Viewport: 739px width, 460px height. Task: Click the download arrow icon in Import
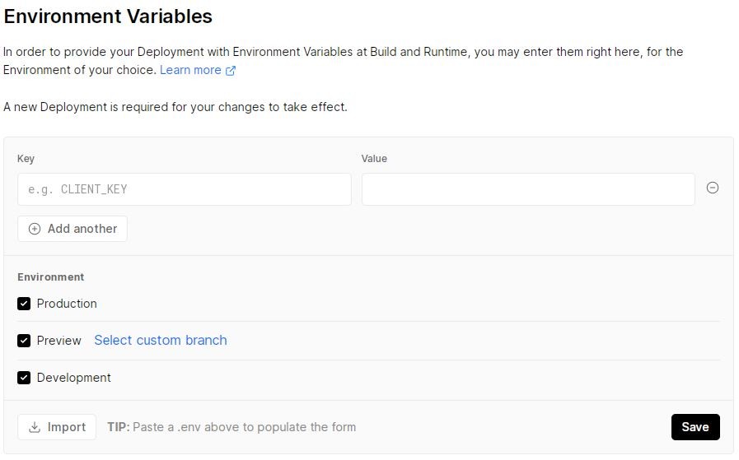point(35,427)
